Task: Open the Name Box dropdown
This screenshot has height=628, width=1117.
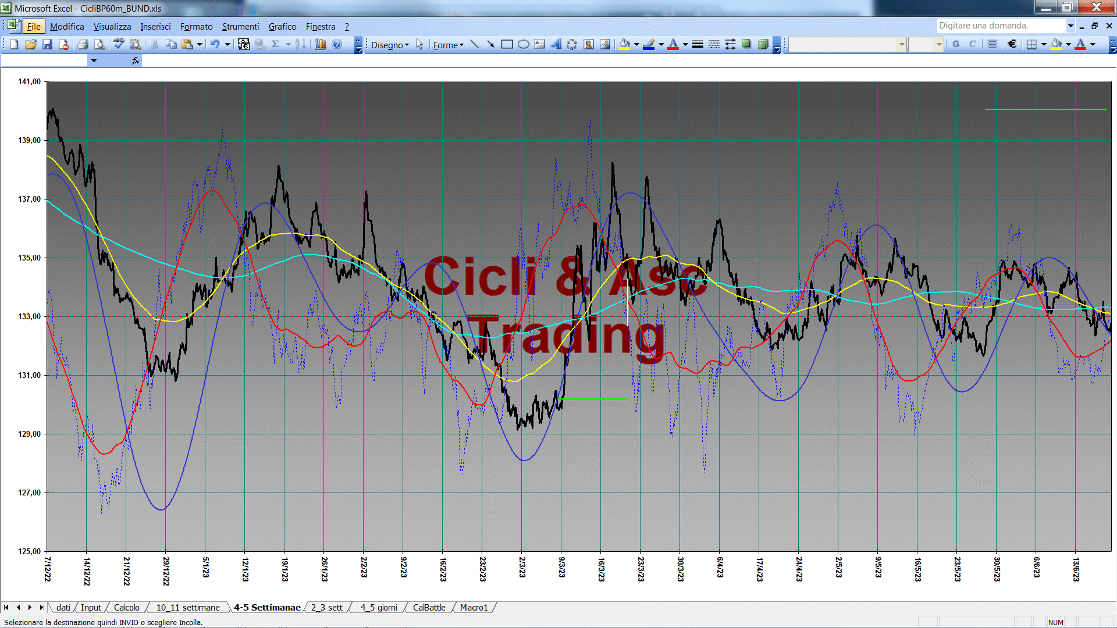Action: coord(94,60)
